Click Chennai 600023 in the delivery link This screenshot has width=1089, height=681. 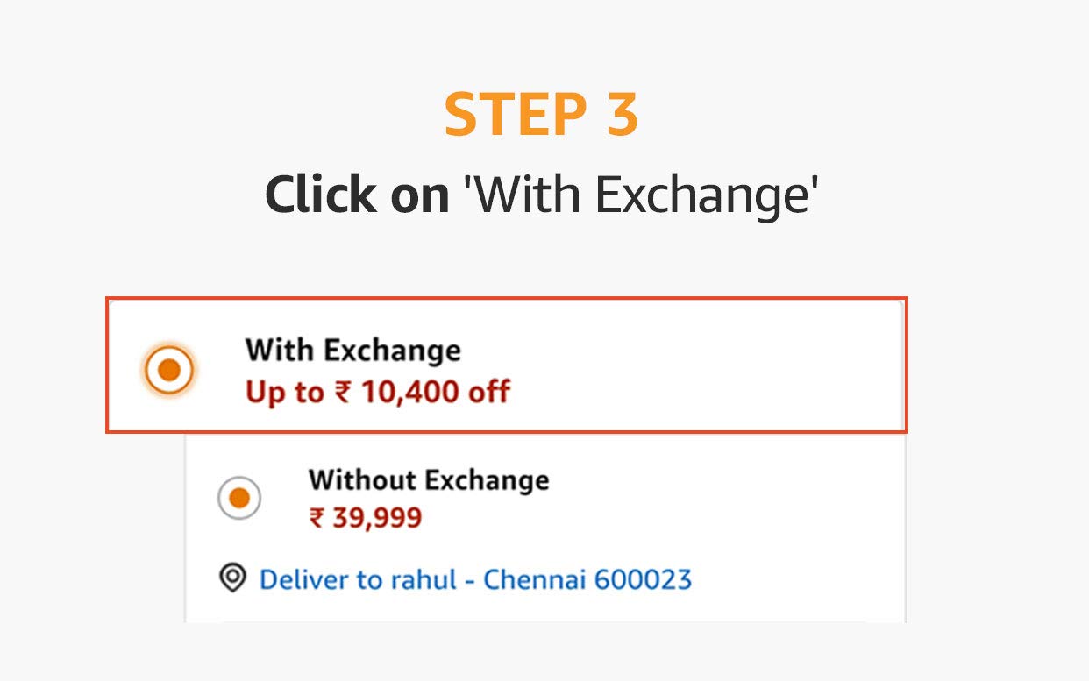click(x=587, y=579)
